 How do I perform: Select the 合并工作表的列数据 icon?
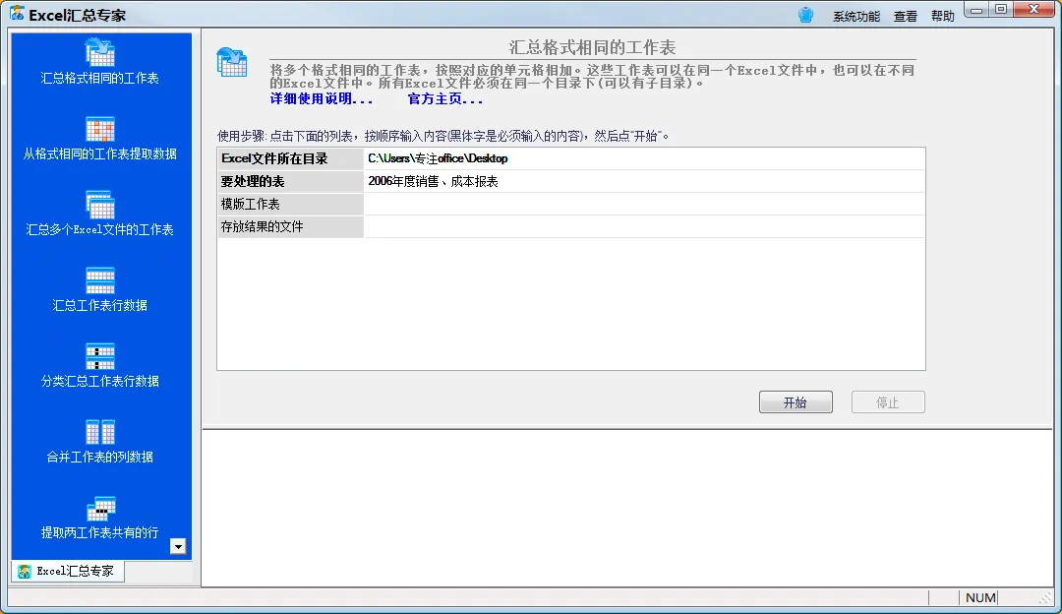click(99, 432)
